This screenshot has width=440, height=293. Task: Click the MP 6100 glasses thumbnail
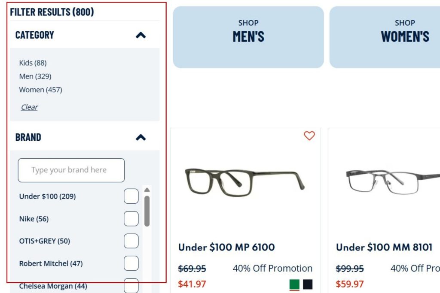pos(245,180)
